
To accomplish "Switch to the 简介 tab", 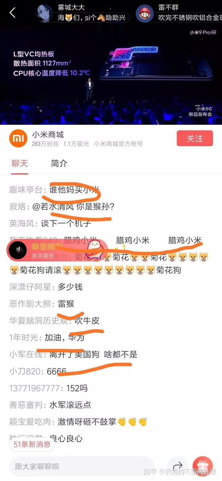I will (x=59, y=163).
